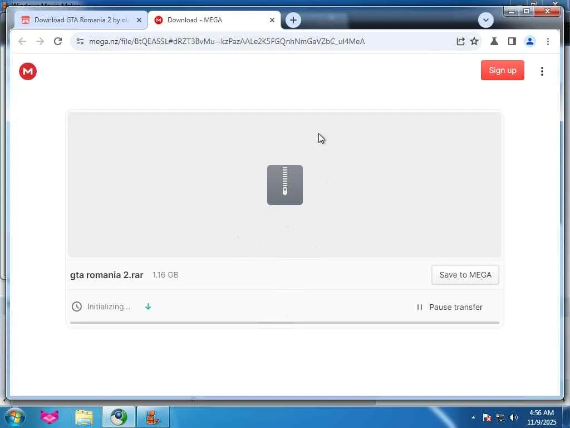Click the MEGA logo icon
The width and height of the screenshot is (570, 428).
[28, 71]
